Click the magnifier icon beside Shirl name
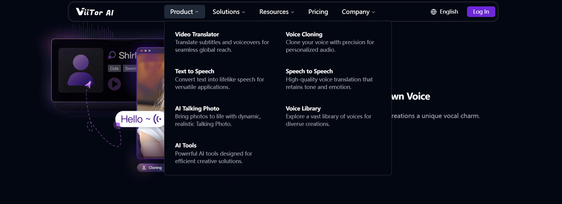This screenshot has width=562, height=204. point(112,55)
